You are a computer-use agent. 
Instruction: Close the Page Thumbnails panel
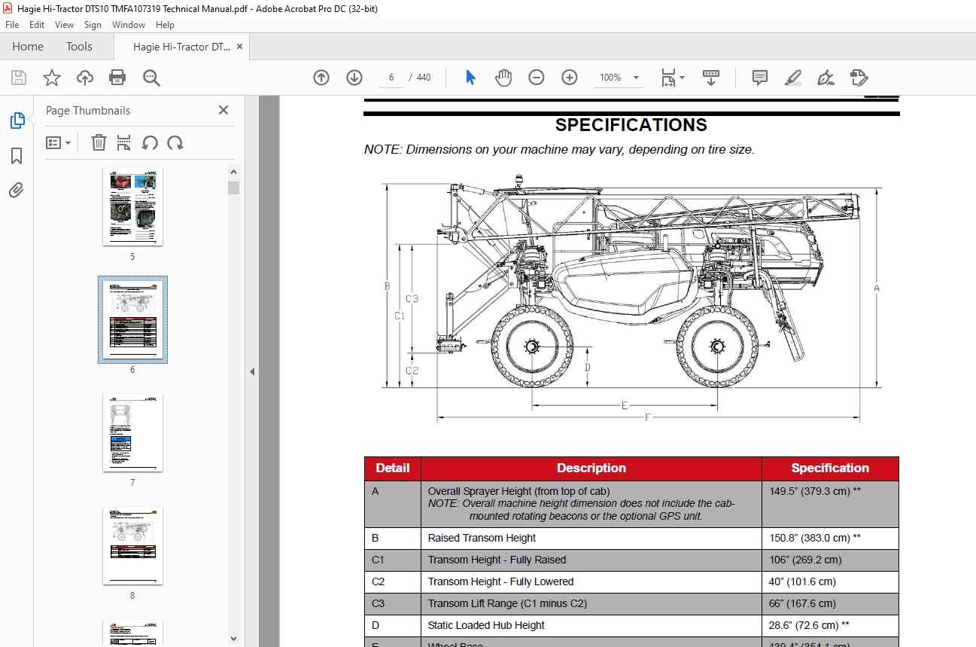tap(223, 110)
